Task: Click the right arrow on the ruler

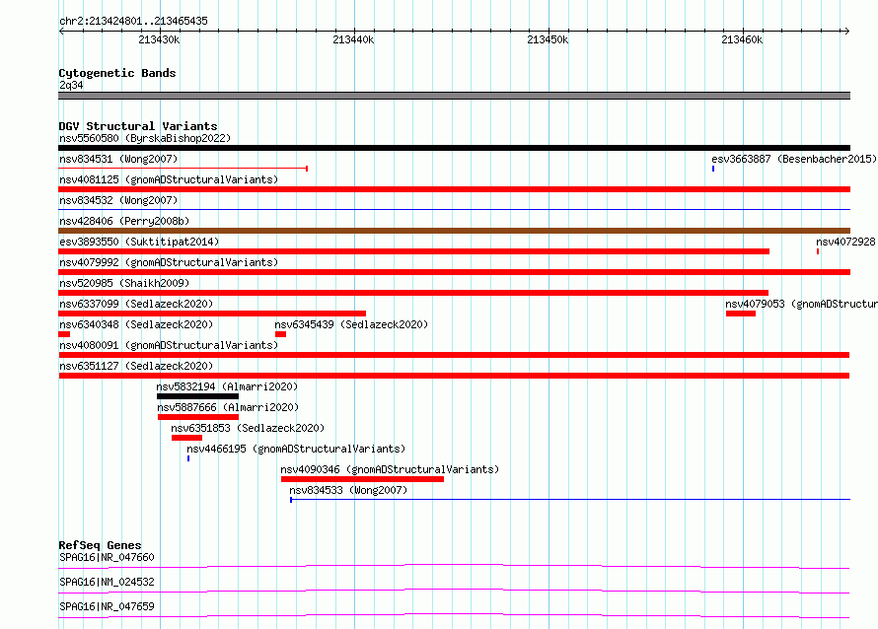Action: [846, 31]
